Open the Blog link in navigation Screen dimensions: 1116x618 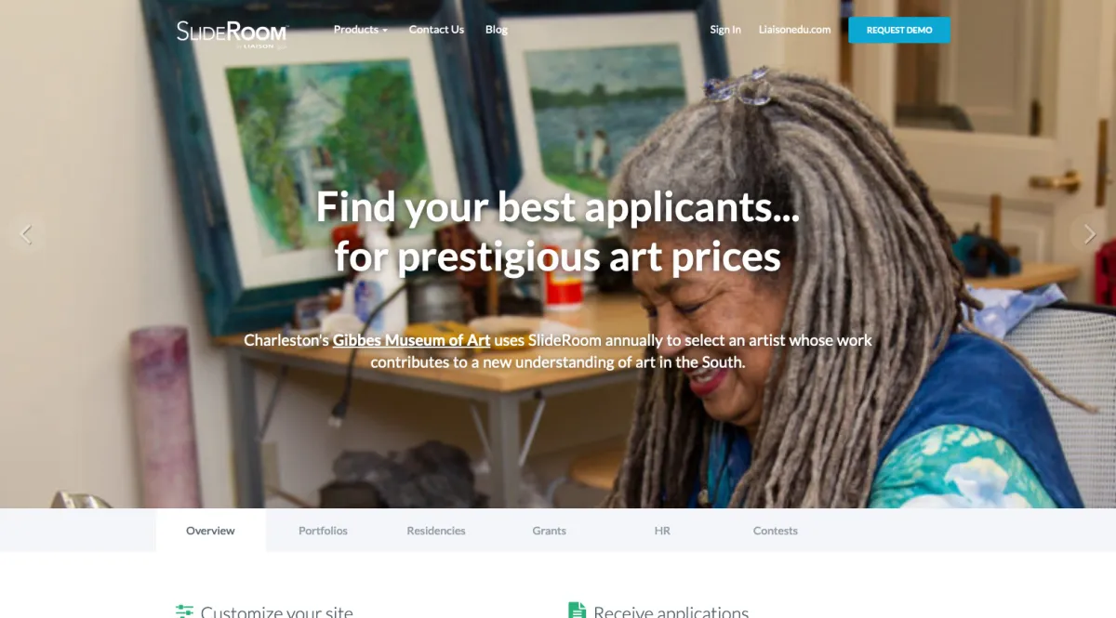point(497,30)
